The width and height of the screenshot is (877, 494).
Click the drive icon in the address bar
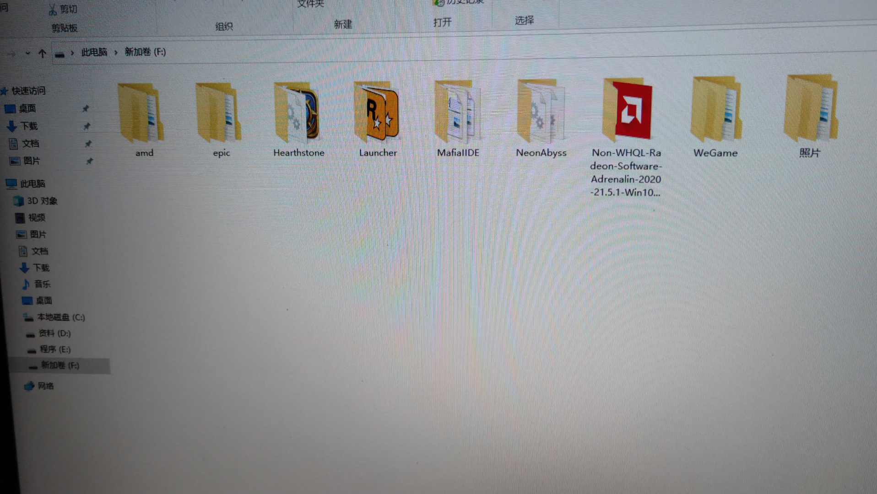pos(60,55)
